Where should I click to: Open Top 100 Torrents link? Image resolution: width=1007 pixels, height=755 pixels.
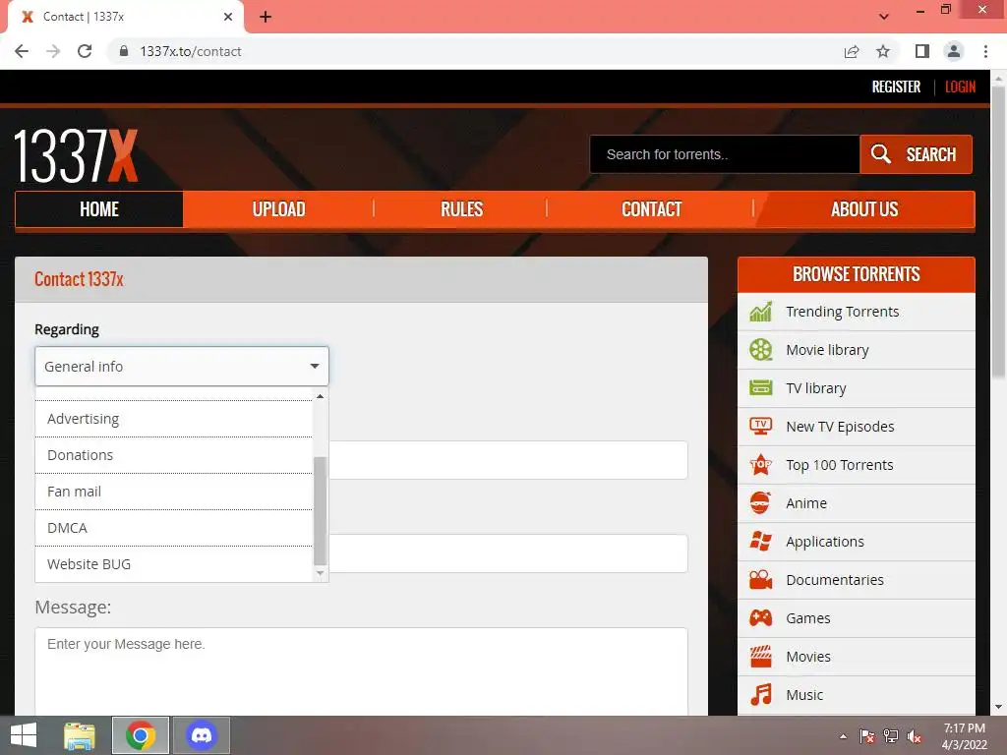point(840,465)
